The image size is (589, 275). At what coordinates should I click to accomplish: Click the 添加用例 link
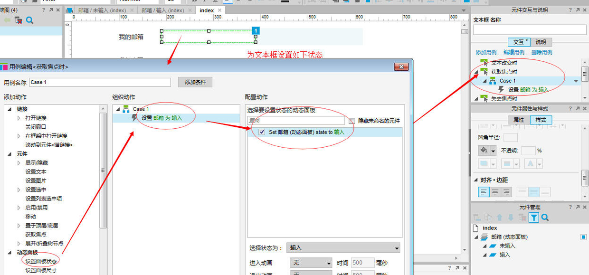[488, 52]
